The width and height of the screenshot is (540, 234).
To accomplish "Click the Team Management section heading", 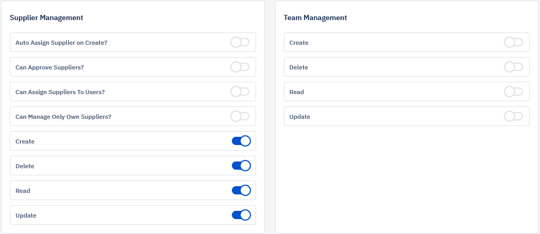I will click(315, 17).
